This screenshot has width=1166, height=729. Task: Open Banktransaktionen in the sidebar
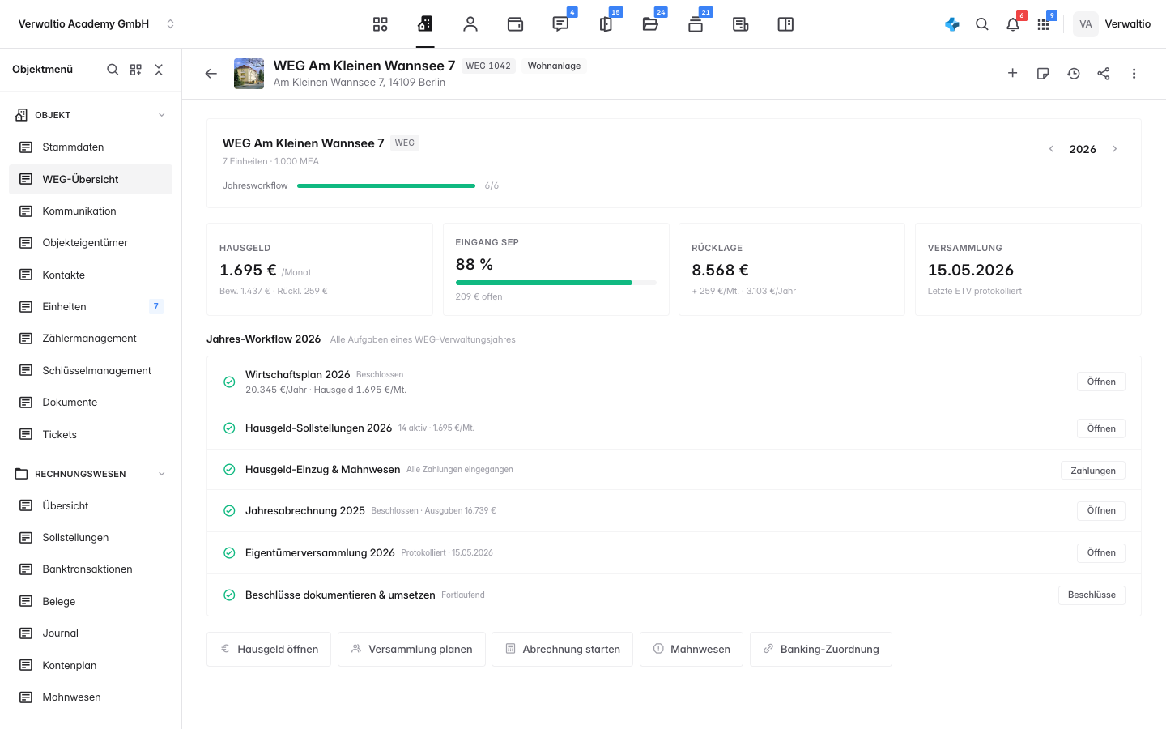pyautogui.click(x=91, y=569)
